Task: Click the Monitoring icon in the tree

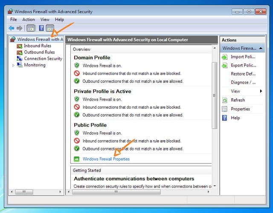Action: click(20, 65)
